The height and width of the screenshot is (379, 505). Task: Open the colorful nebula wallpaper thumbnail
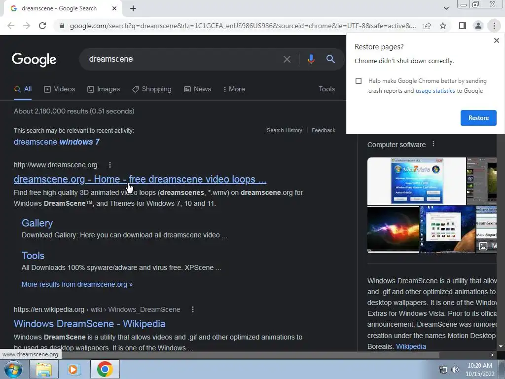(393, 229)
